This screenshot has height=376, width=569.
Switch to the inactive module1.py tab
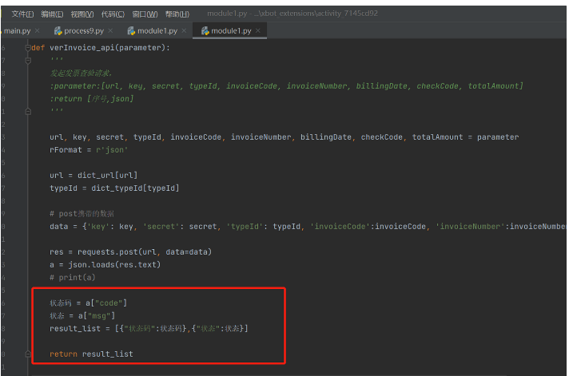click(x=158, y=30)
